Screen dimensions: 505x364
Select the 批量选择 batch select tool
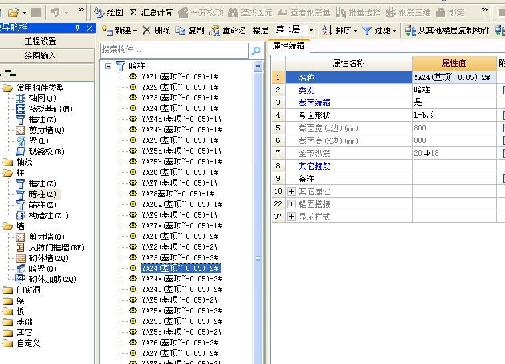coord(358,13)
